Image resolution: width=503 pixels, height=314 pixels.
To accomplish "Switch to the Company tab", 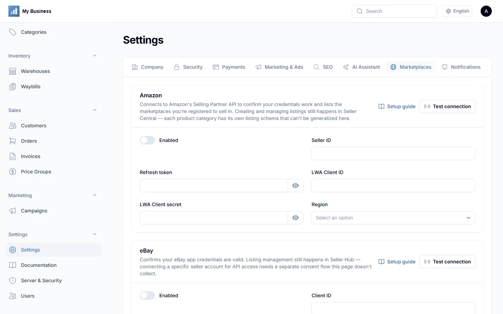I will pos(147,67).
